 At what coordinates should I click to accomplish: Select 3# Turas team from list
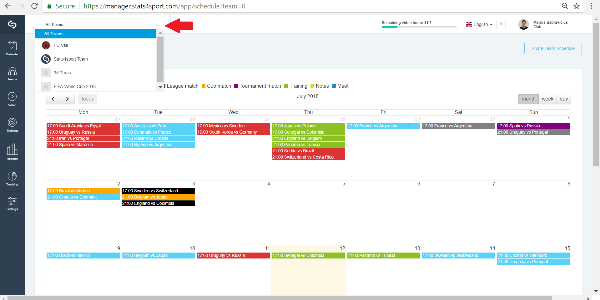point(96,73)
